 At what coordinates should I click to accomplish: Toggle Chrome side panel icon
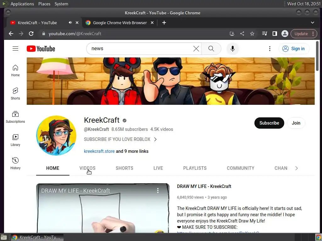pyautogui.click(x=275, y=34)
